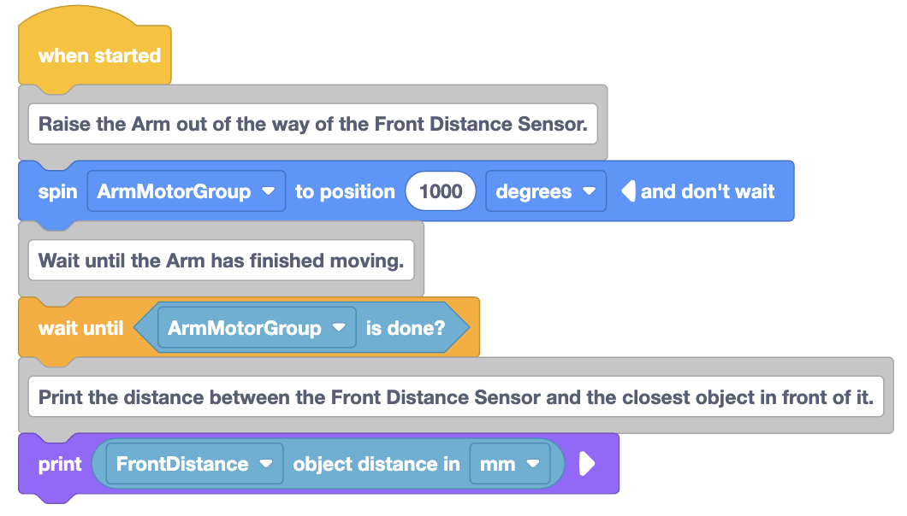Edit the 'Raise the Arm' comment text

point(313,124)
